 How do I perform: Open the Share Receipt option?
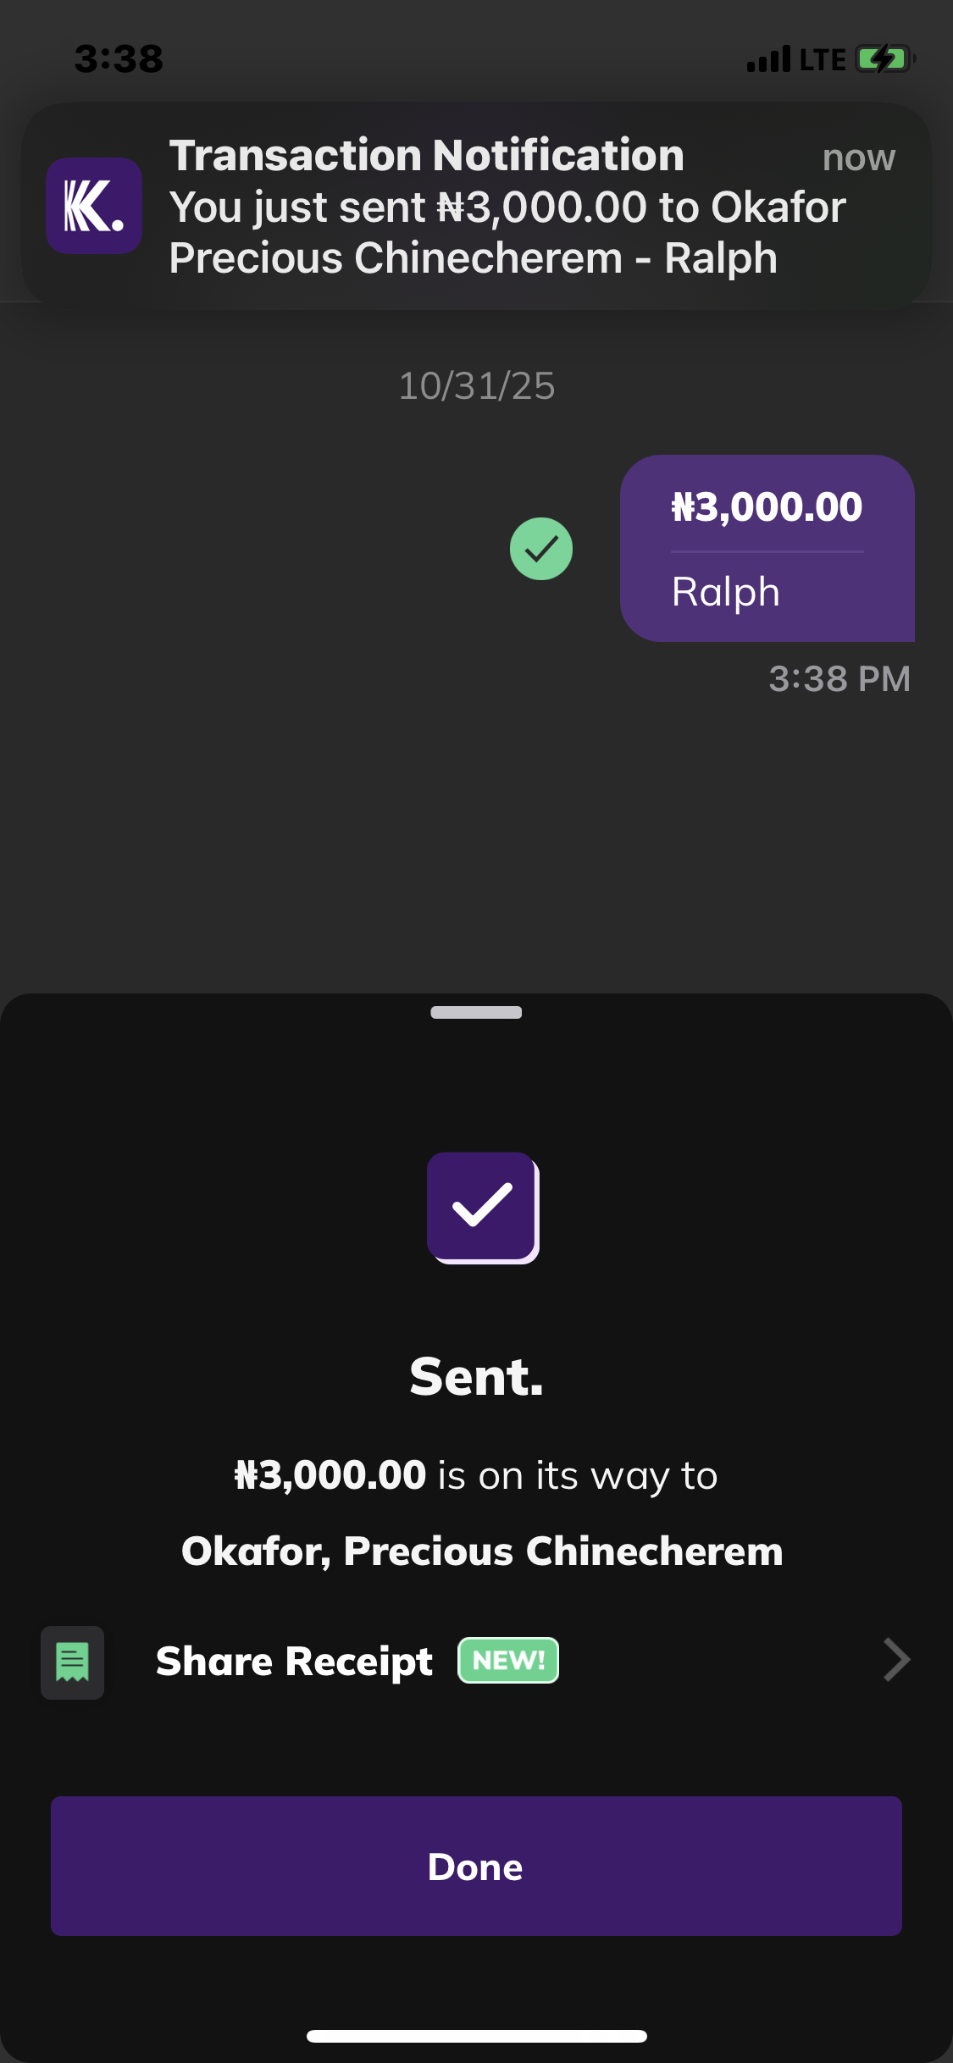click(x=294, y=1662)
